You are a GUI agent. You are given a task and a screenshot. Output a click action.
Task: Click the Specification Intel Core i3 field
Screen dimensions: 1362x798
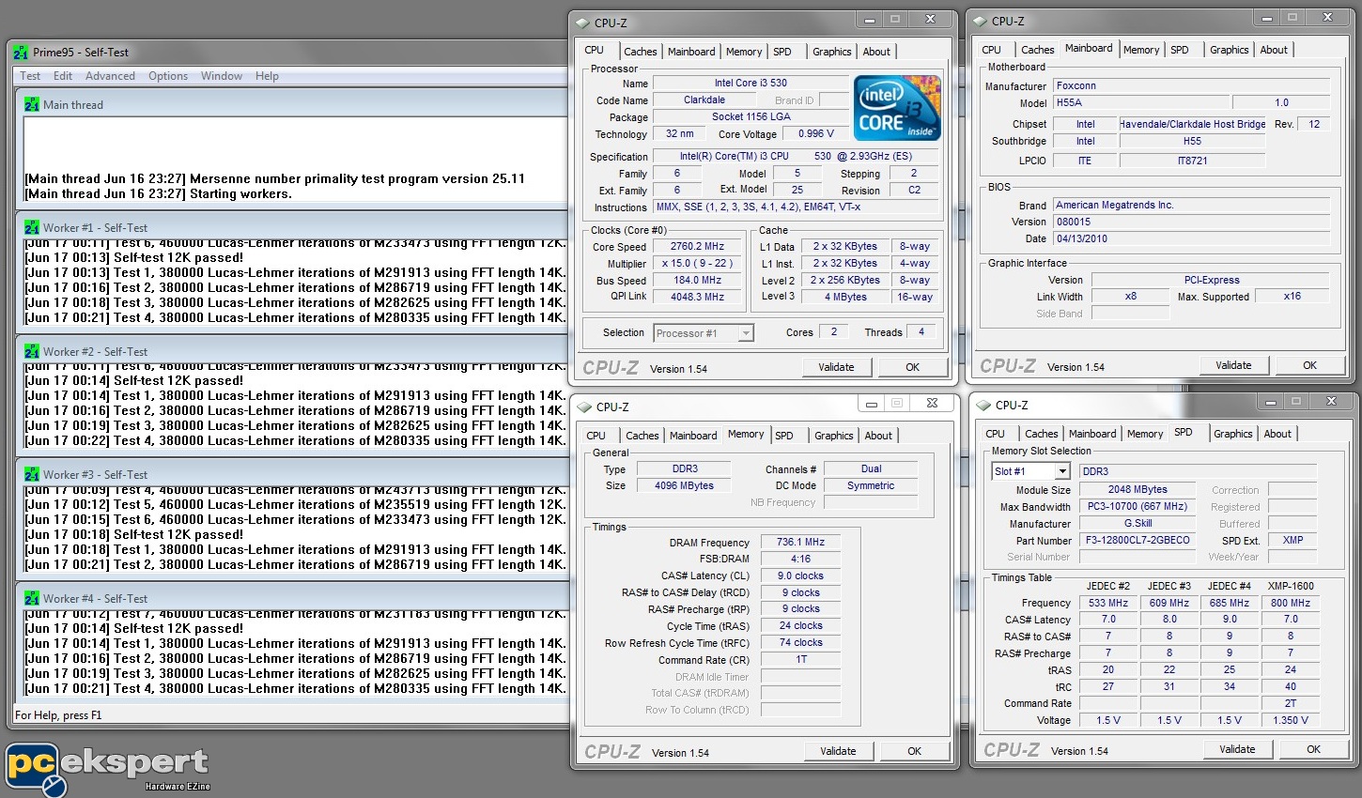[x=797, y=157]
